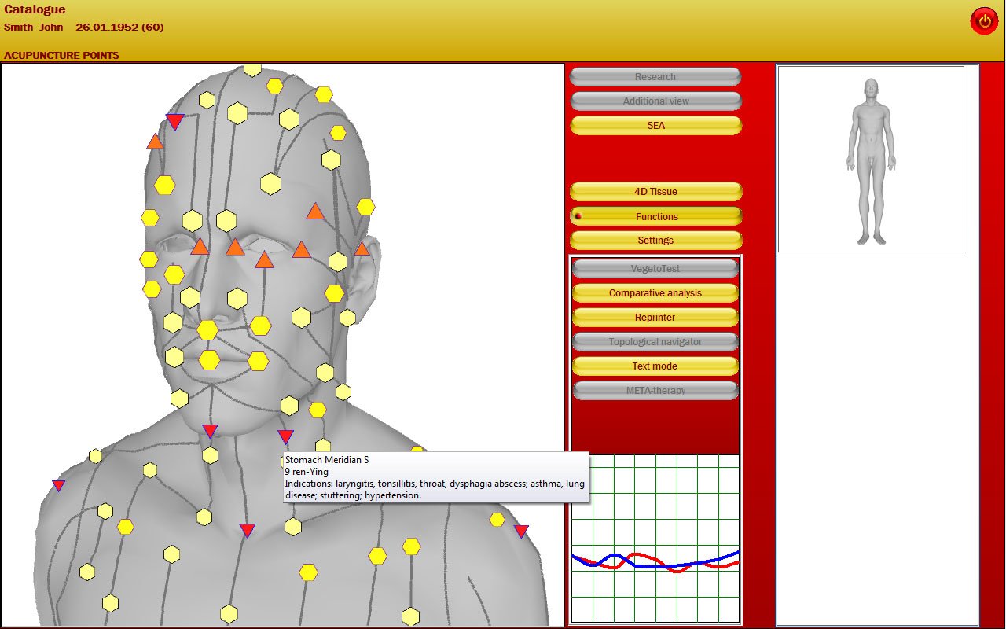Click red triangle marker on far left shoulder
Screen dimensions: 1006x629
pos(58,485)
